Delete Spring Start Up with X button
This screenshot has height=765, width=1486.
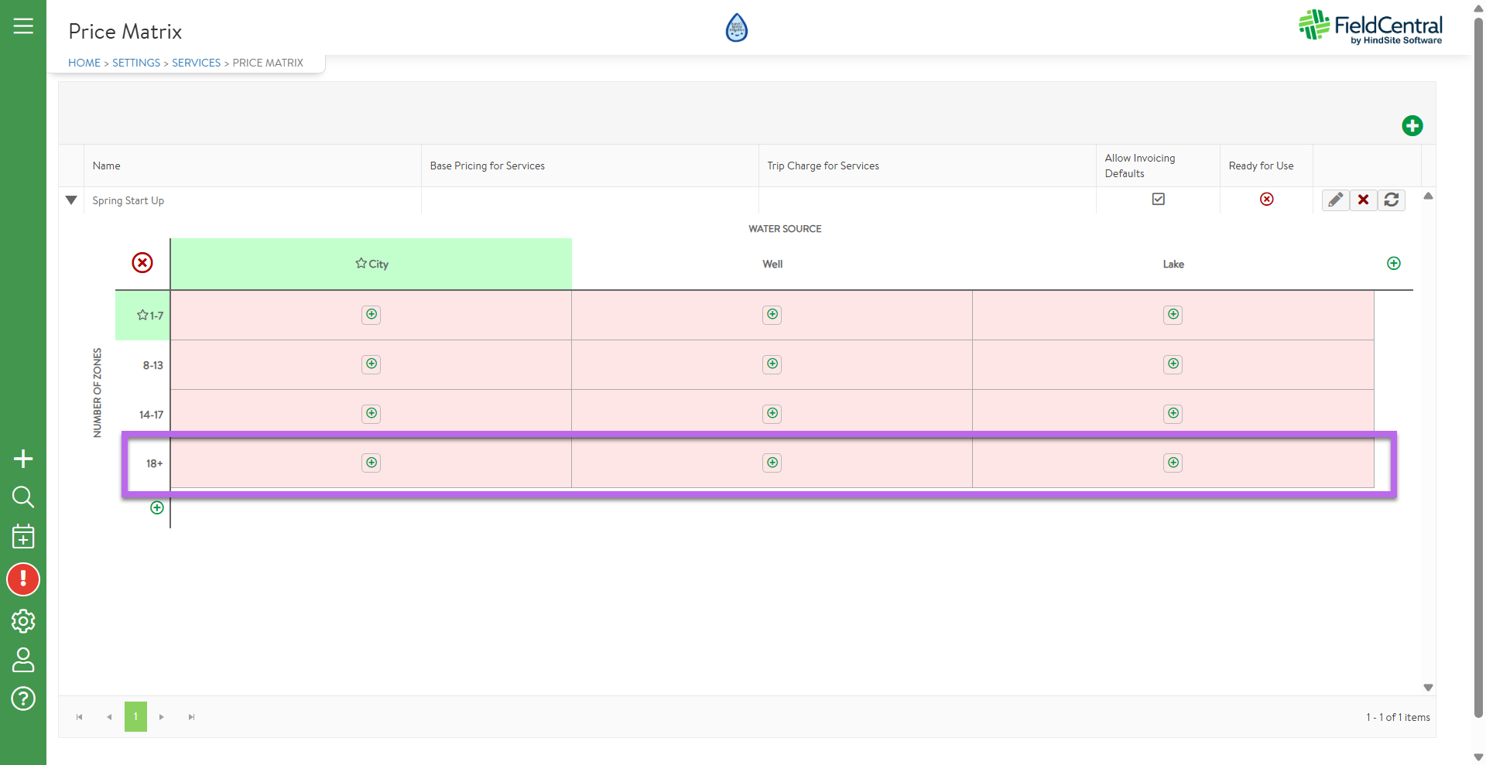point(1363,200)
